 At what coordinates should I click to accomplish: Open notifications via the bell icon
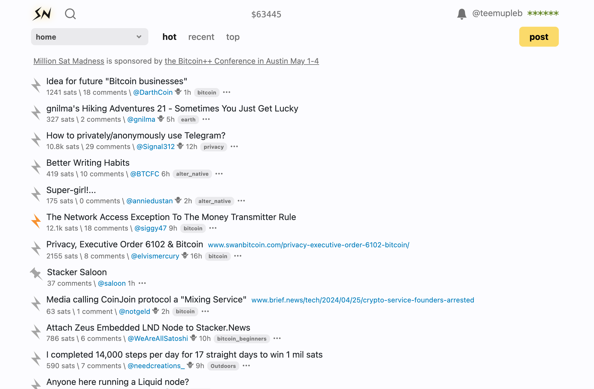[461, 14]
